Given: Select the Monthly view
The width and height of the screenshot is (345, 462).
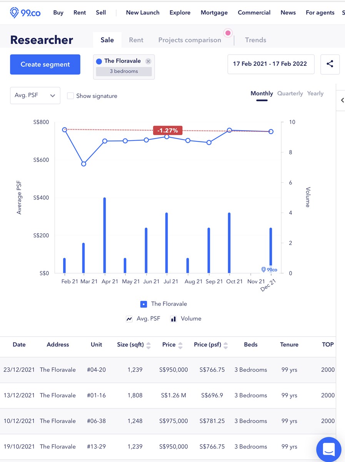Looking at the screenshot, I should [x=262, y=94].
